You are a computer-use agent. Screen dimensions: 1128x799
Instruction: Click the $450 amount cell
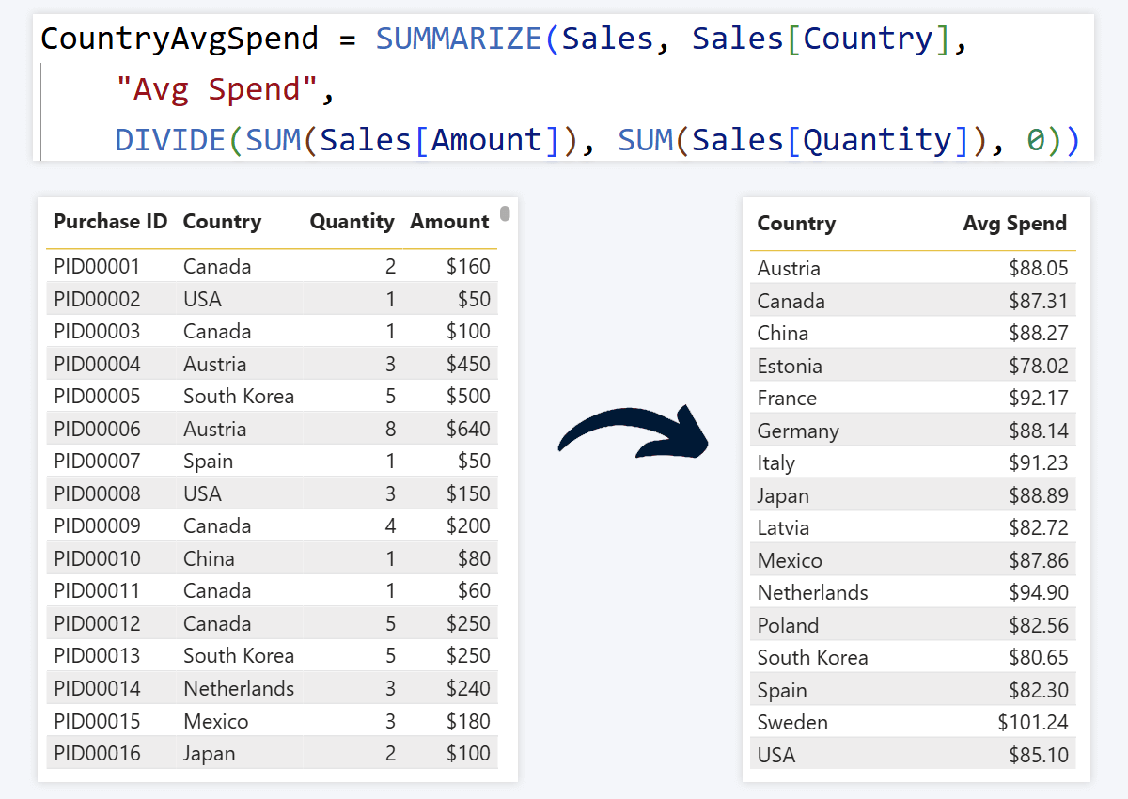pyautogui.click(x=468, y=364)
